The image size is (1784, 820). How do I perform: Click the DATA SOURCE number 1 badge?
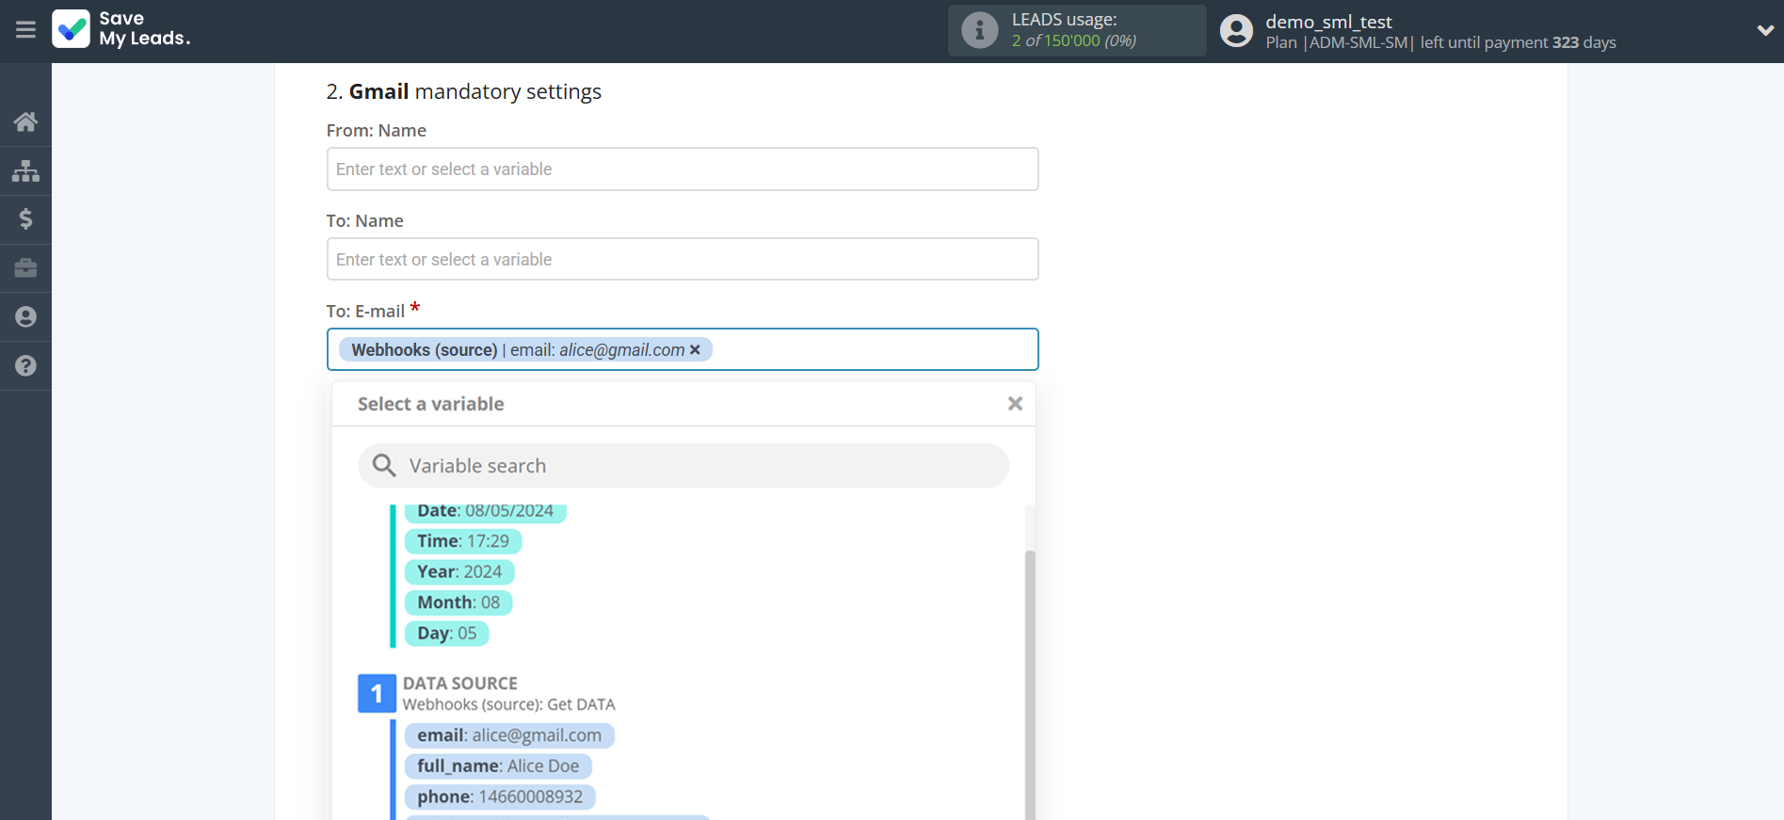(377, 694)
